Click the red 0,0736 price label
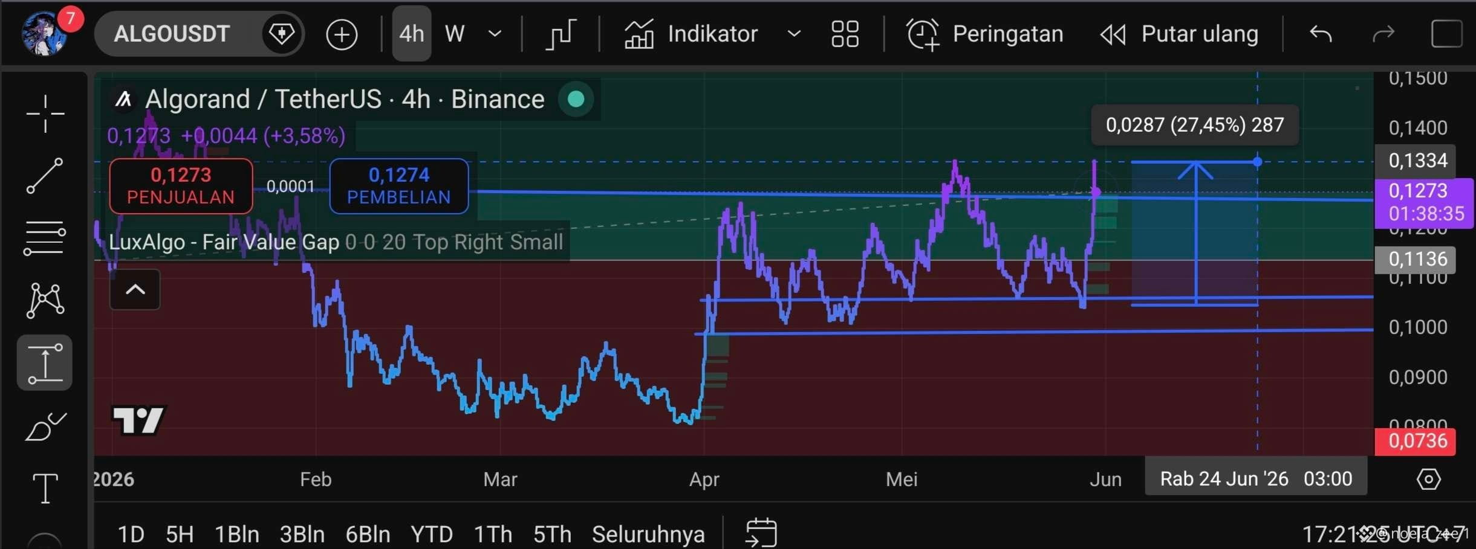The height and width of the screenshot is (549, 1476). tap(1415, 441)
